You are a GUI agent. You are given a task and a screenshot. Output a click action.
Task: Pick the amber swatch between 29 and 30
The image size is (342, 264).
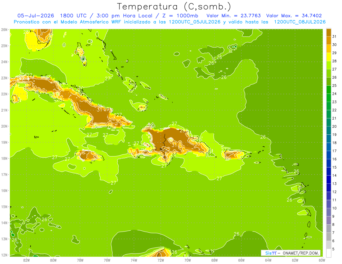pos(329,49)
